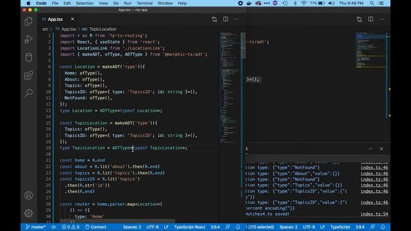Click the 'fp-ts-routing' string on line 1
Image resolution: width=411 pixels, height=231 pixels.
click(126, 36)
